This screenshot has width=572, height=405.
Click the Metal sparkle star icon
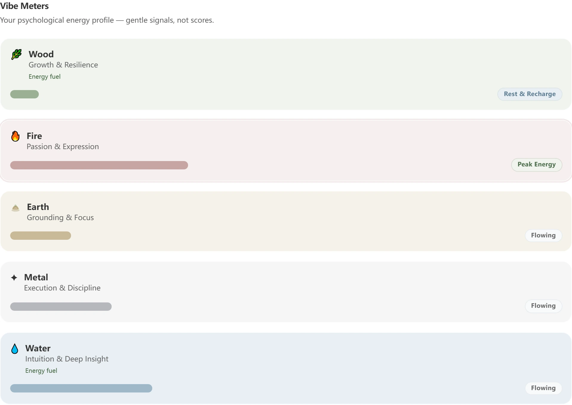pyautogui.click(x=14, y=278)
